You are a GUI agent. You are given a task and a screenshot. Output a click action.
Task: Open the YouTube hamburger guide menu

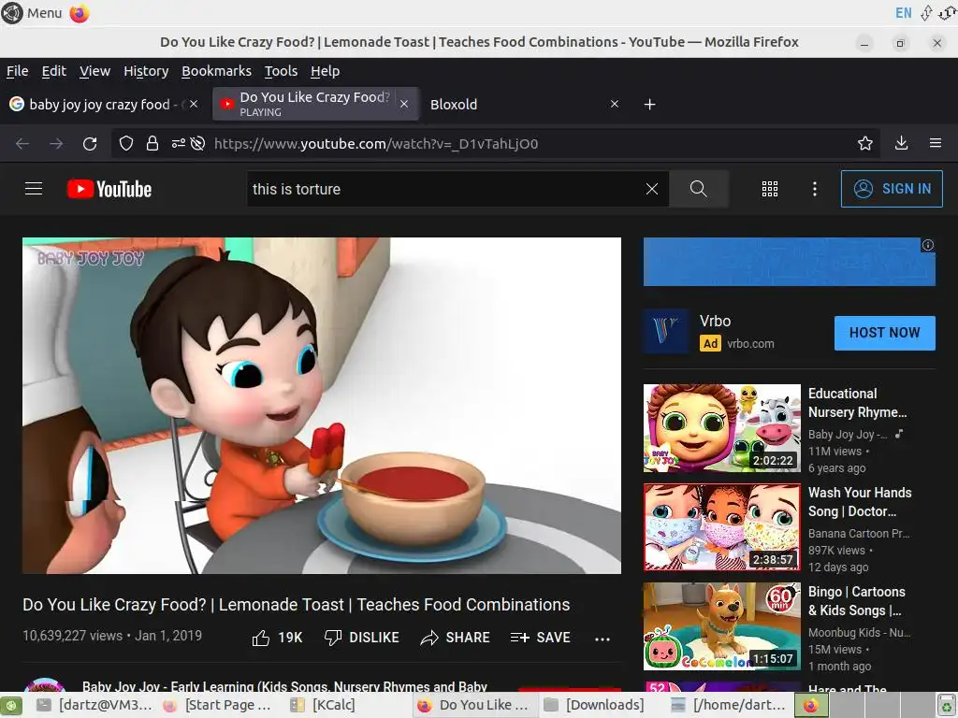[x=34, y=189]
